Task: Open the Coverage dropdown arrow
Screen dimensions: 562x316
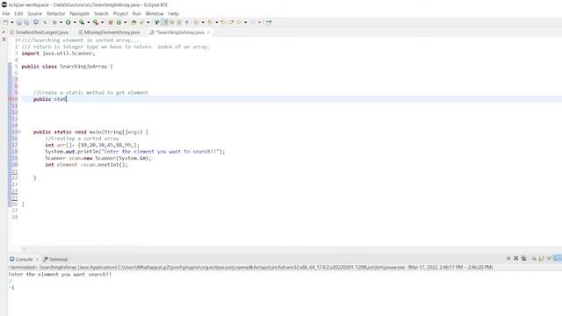Action: tap(89, 22)
